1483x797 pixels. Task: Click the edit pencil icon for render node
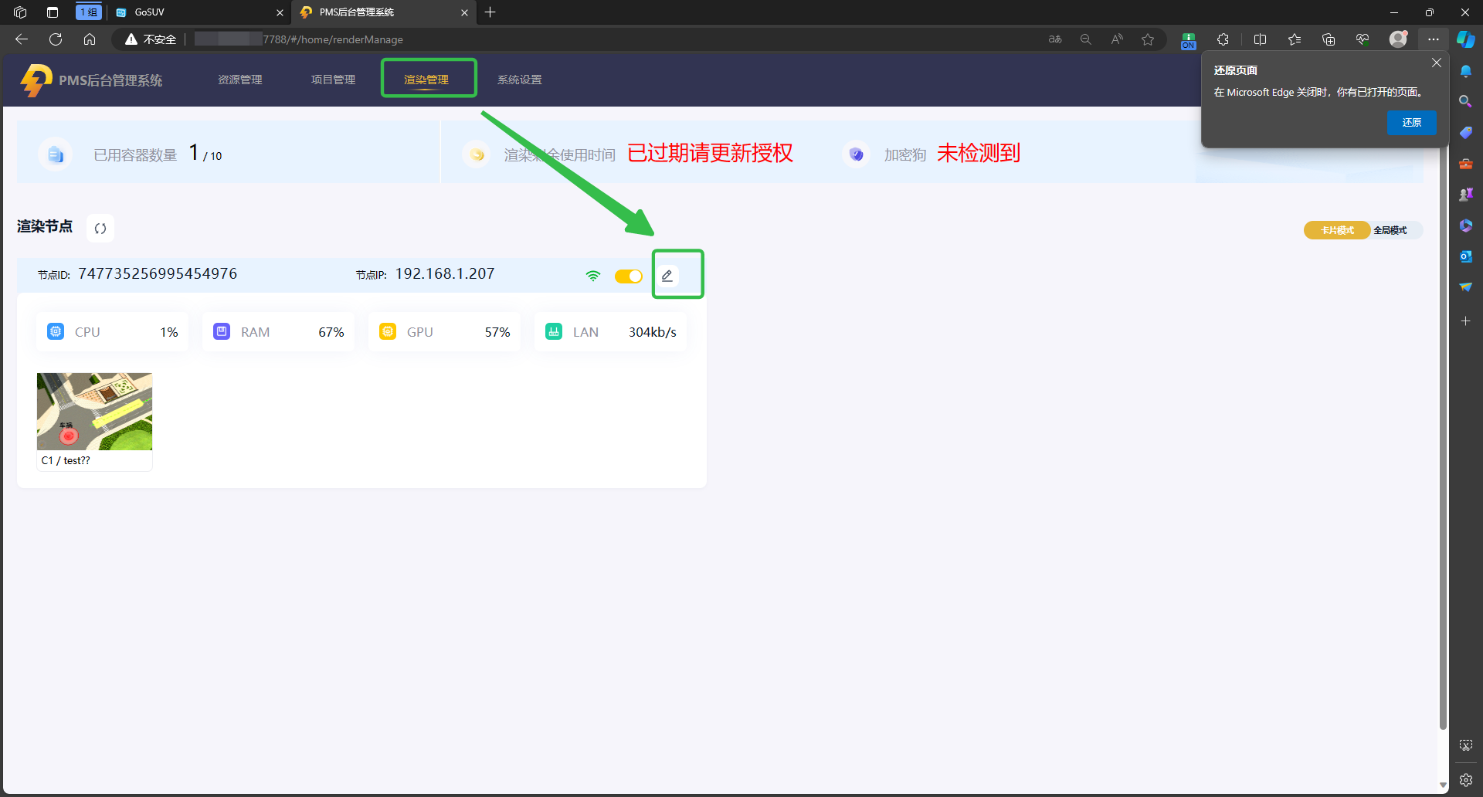tap(667, 276)
